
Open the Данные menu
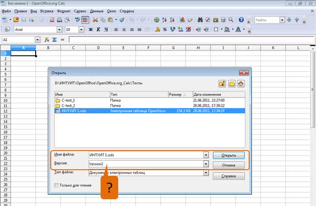click(x=96, y=11)
